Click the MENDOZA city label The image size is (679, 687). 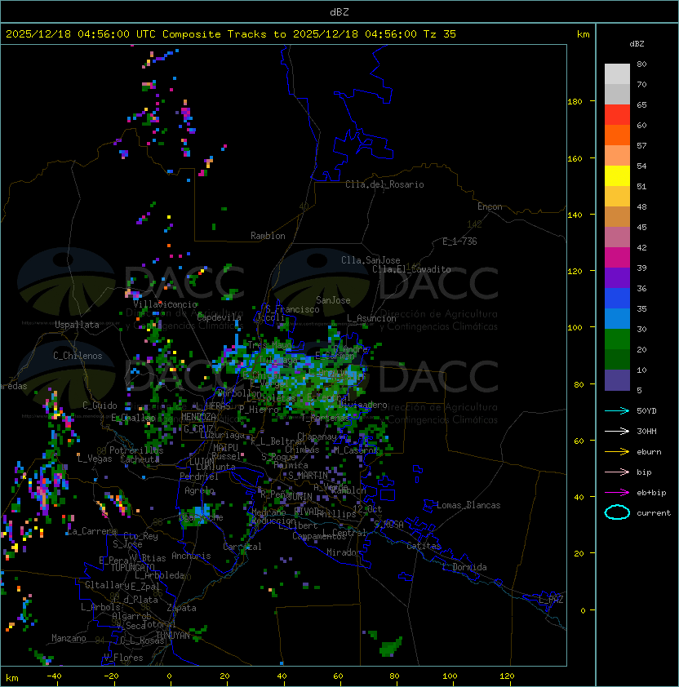(198, 416)
